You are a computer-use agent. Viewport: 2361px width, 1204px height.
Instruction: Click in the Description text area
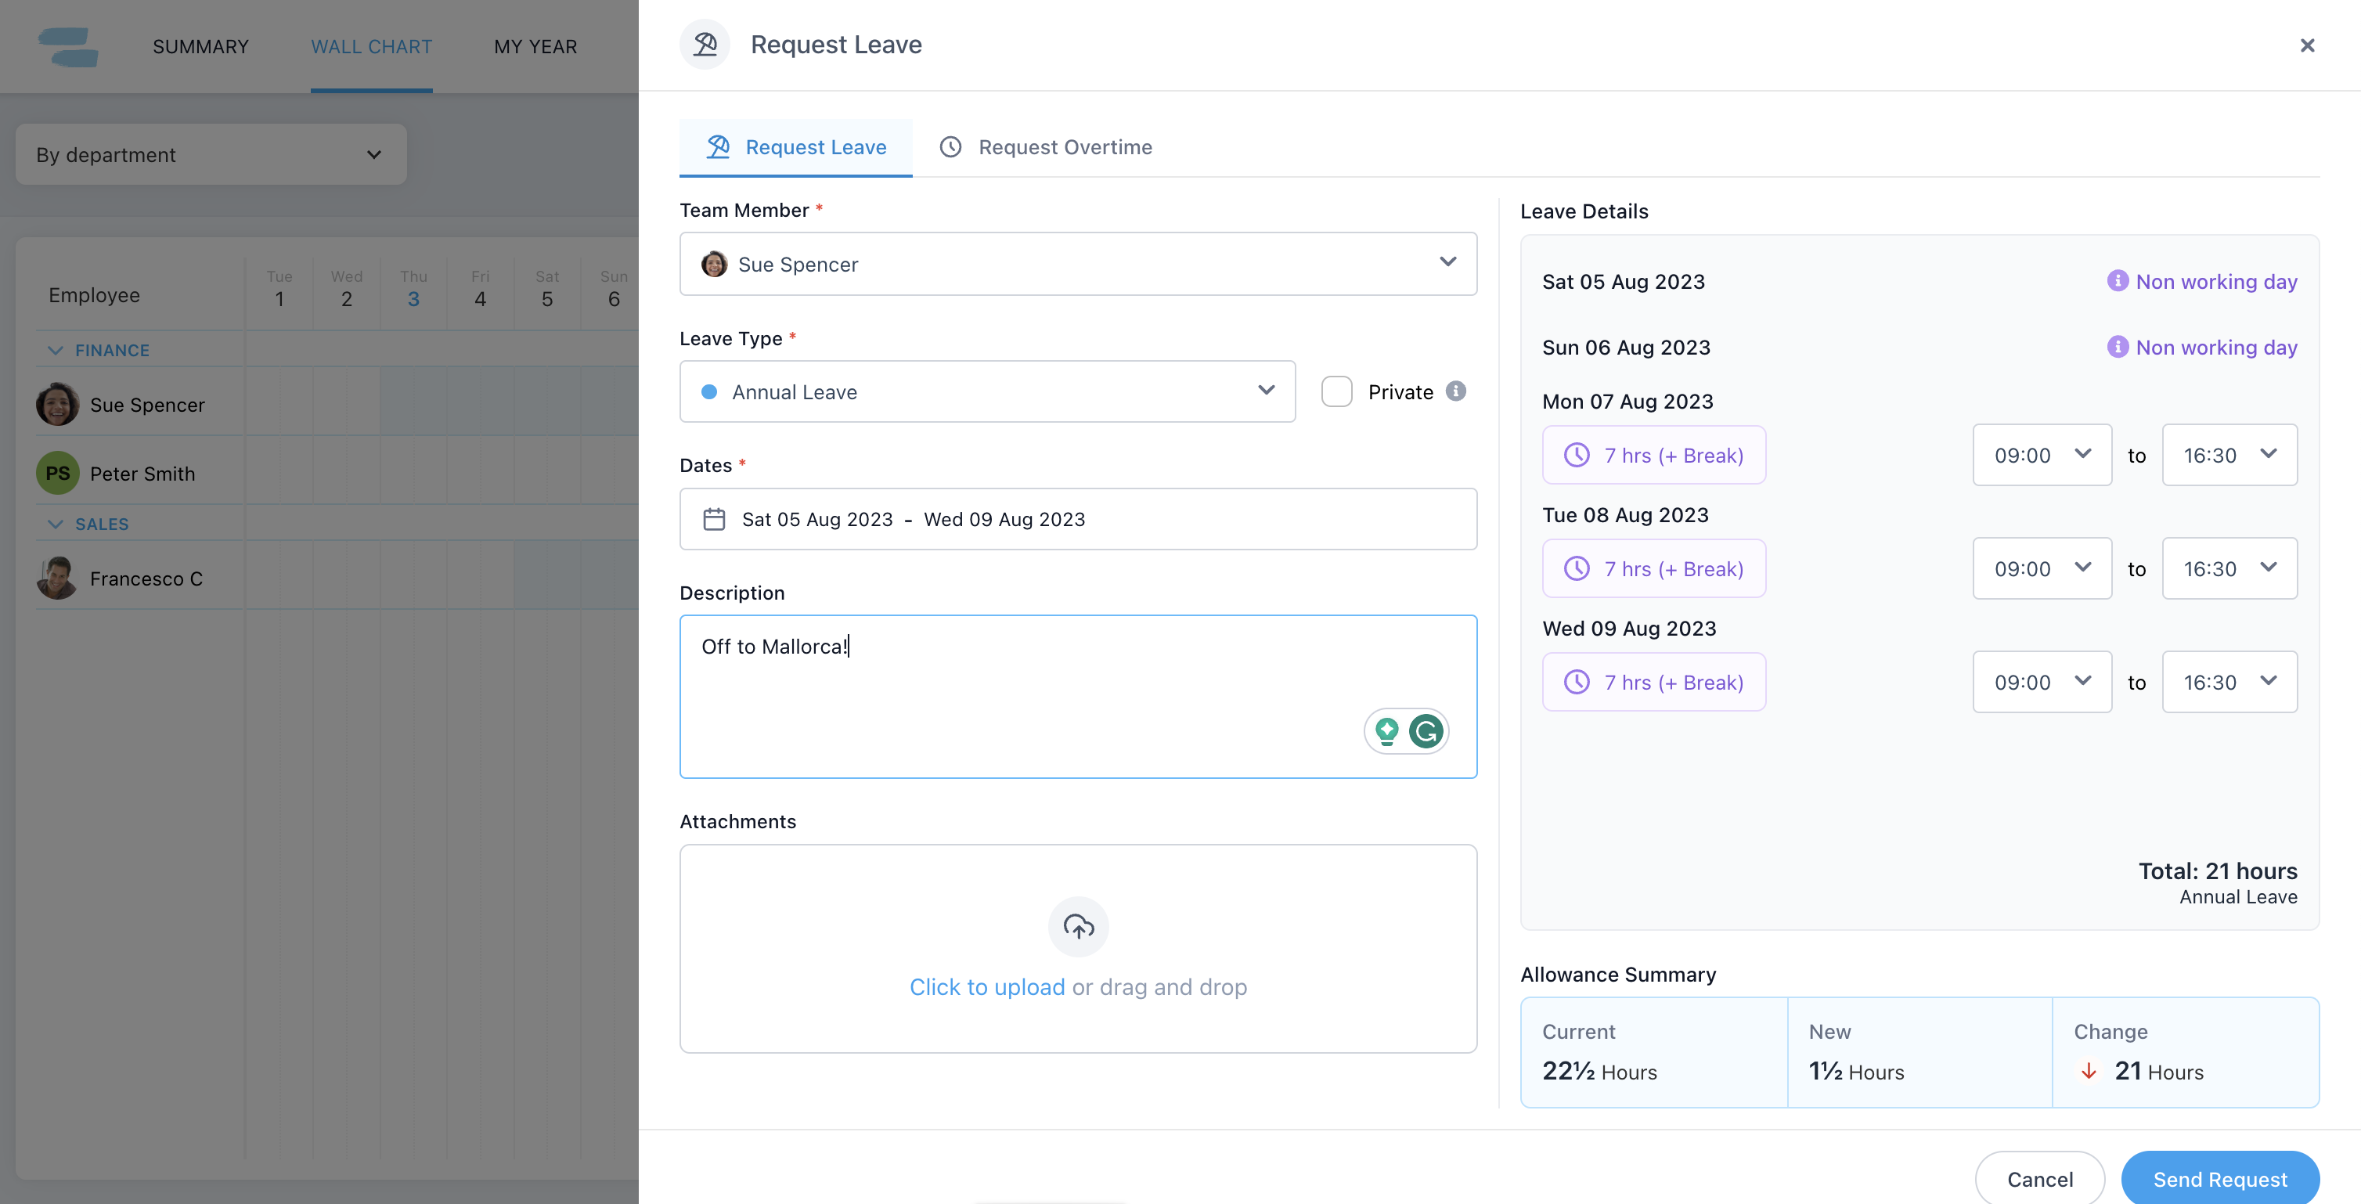1078,695
